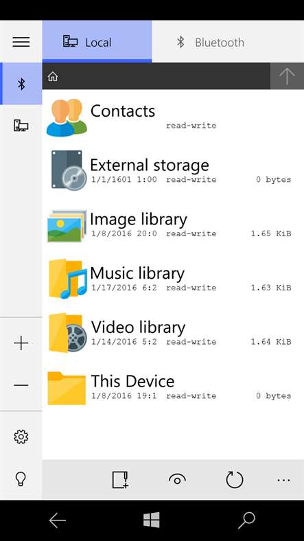
Task: Open the Music library folder
Action: pos(173,279)
